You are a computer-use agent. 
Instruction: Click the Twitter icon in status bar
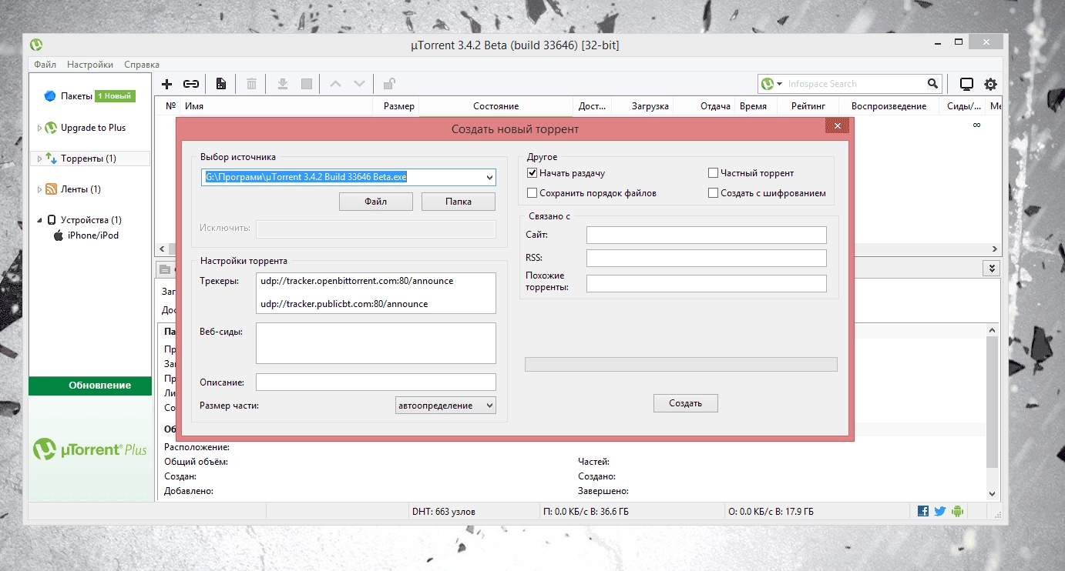coord(940,510)
